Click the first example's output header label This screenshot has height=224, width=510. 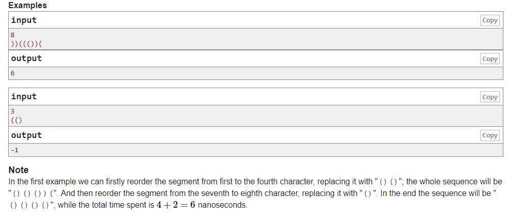(x=26, y=59)
